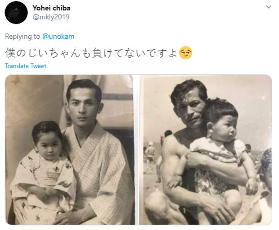Open left photo of man in yukata
This screenshot has width=279, height=230.
click(x=70, y=150)
